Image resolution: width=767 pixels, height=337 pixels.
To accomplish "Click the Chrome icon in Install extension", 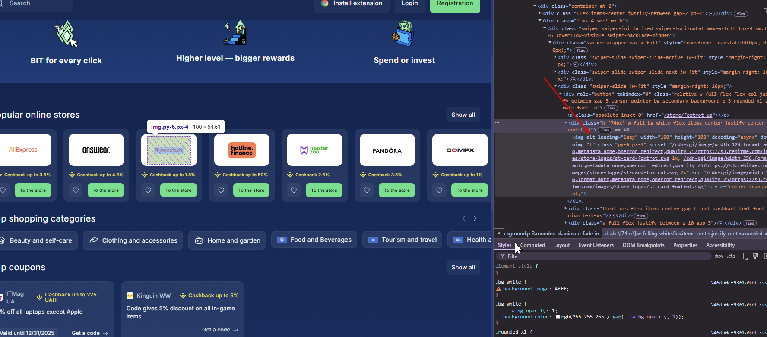I will (x=325, y=3).
